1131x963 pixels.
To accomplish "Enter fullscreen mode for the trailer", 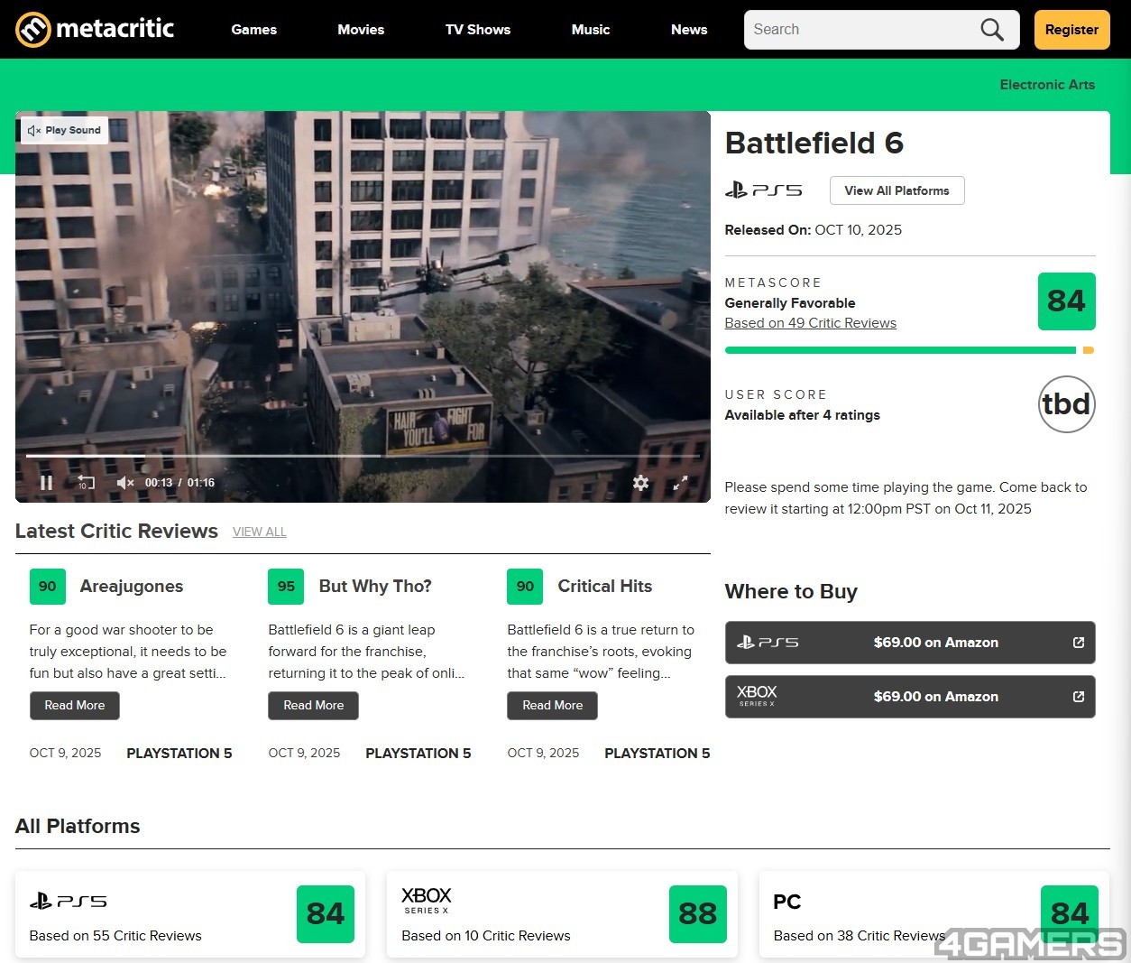I will pyautogui.click(x=681, y=483).
